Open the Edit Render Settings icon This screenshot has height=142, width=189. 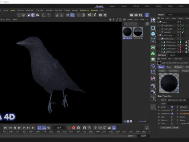click(141, 15)
